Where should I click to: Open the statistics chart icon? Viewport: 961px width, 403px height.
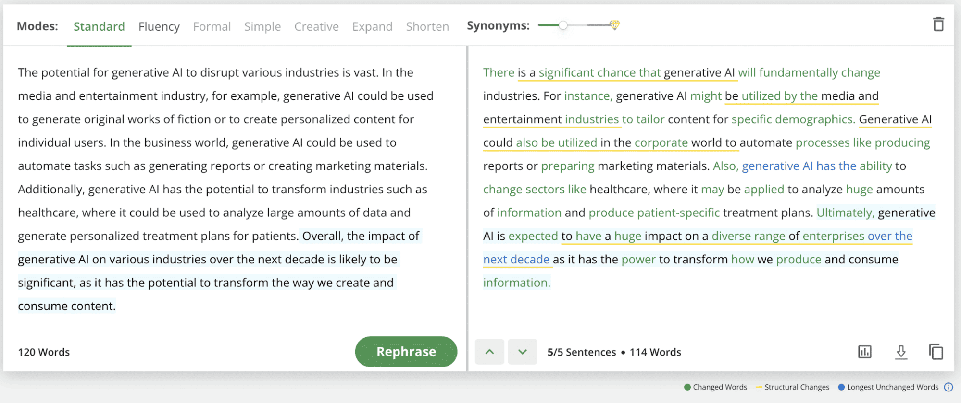pyautogui.click(x=864, y=352)
